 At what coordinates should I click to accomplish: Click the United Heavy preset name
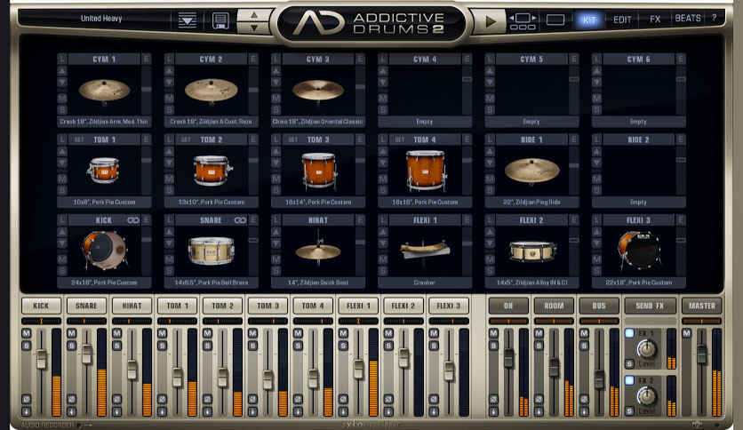pyautogui.click(x=101, y=19)
